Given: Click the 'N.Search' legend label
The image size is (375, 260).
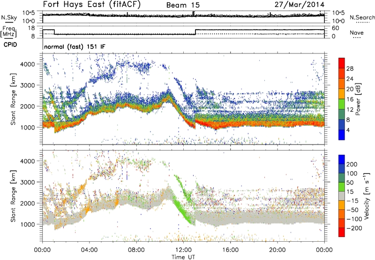Looking at the screenshot, I should (362, 17).
